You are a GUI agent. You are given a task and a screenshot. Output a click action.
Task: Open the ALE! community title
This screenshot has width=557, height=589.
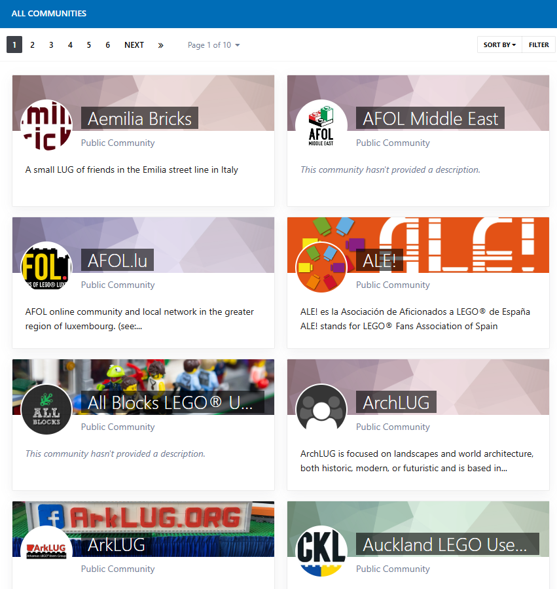tap(380, 260)
